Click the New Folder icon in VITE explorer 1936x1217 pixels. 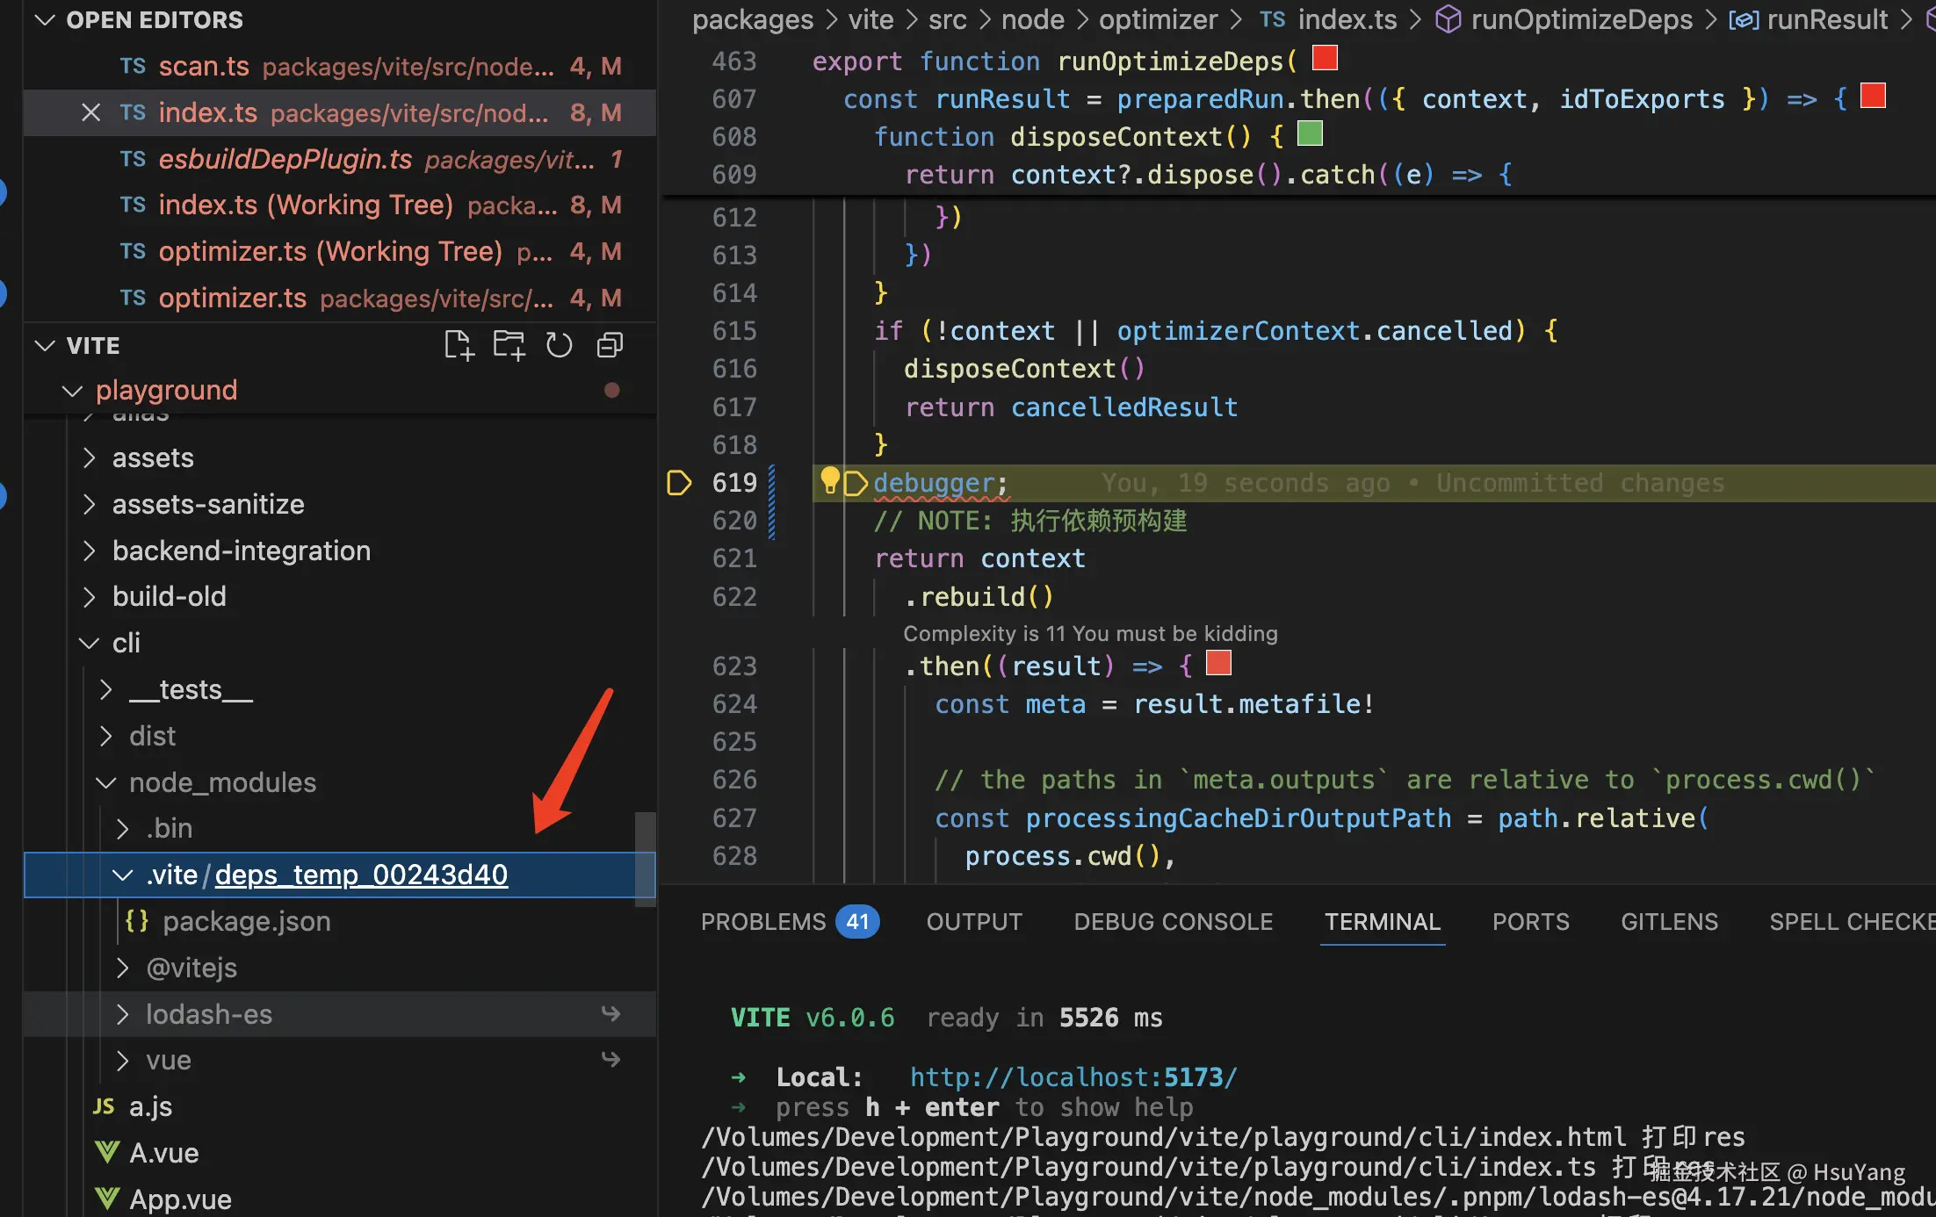509,345
